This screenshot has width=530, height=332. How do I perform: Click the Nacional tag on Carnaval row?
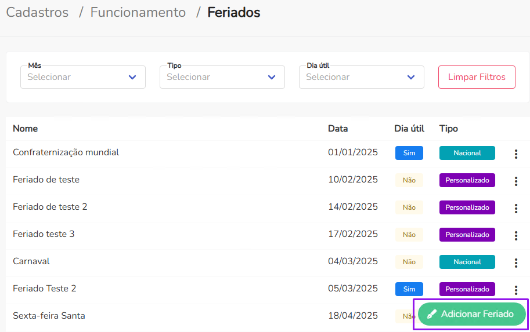click(x=467, y=262)
